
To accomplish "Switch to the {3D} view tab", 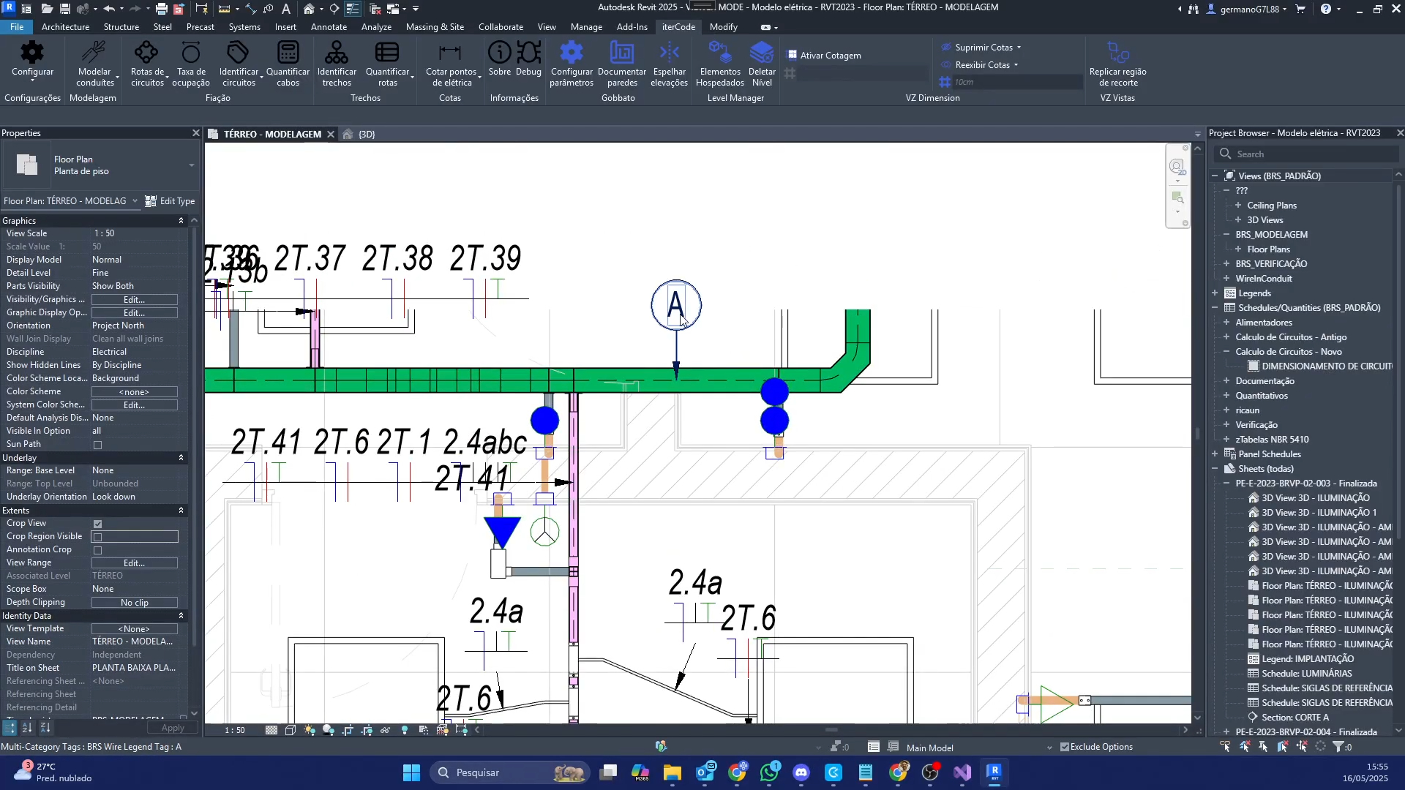I will tap(366, 134).
